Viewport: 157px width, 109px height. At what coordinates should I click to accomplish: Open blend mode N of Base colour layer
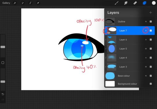point(146,76)
